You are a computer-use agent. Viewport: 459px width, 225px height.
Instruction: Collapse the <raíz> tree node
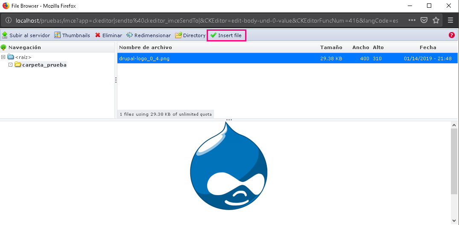point(3,57)
